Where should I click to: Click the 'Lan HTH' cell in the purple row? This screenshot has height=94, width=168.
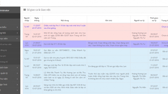tap(27, 44)
